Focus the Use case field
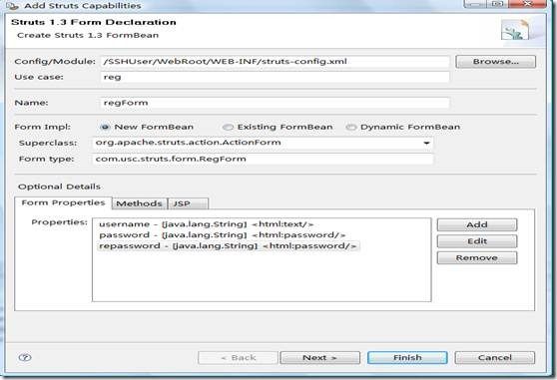 tap(275, 77)
